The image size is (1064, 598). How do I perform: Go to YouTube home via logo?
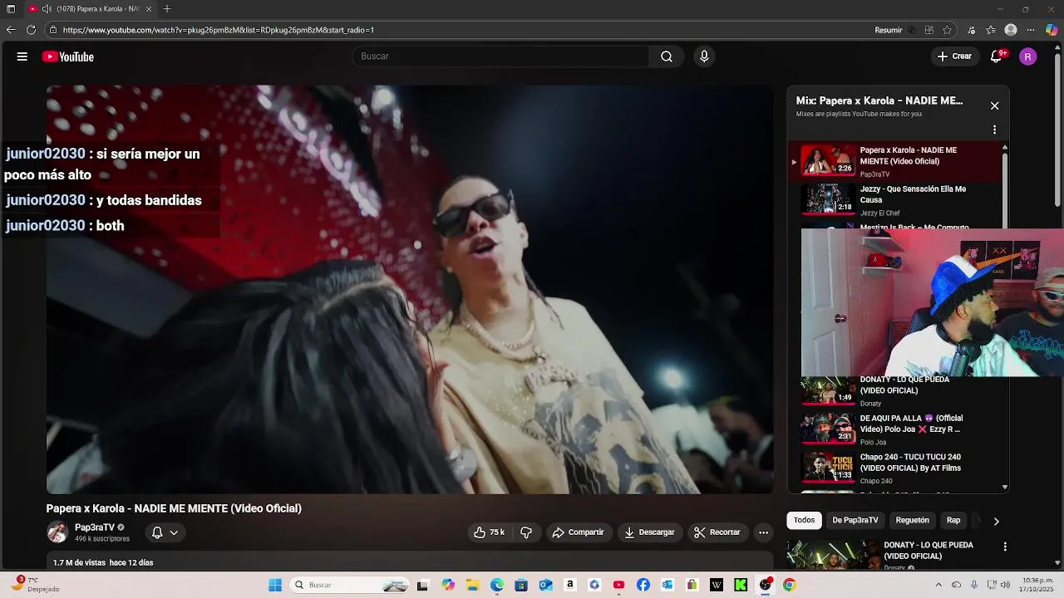67,56
